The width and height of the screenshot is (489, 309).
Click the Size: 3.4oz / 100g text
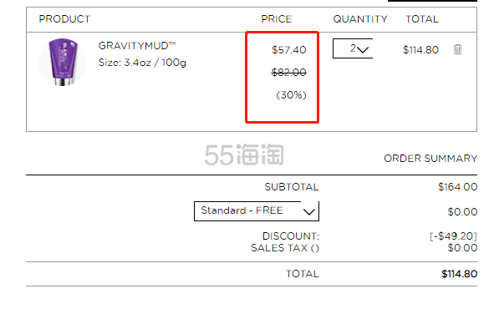[142, 63]
